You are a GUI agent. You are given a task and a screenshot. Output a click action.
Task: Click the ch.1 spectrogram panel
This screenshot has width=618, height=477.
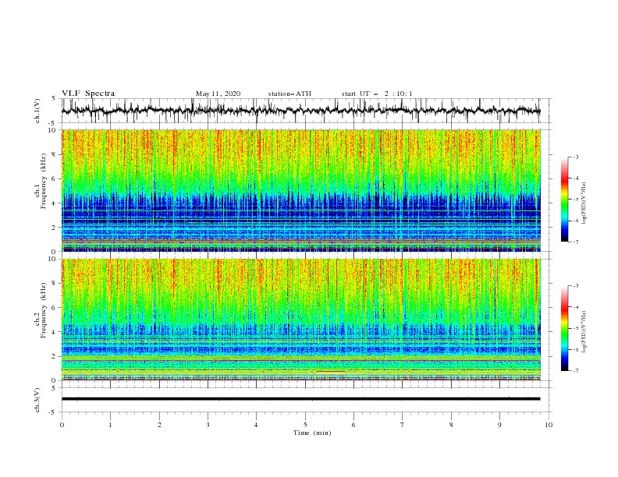(301, 190)
